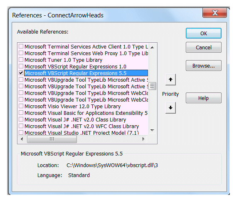Click the list's scroll down arrow
The width and height of the screenshot is (239, 204).
tap(152, 130)
